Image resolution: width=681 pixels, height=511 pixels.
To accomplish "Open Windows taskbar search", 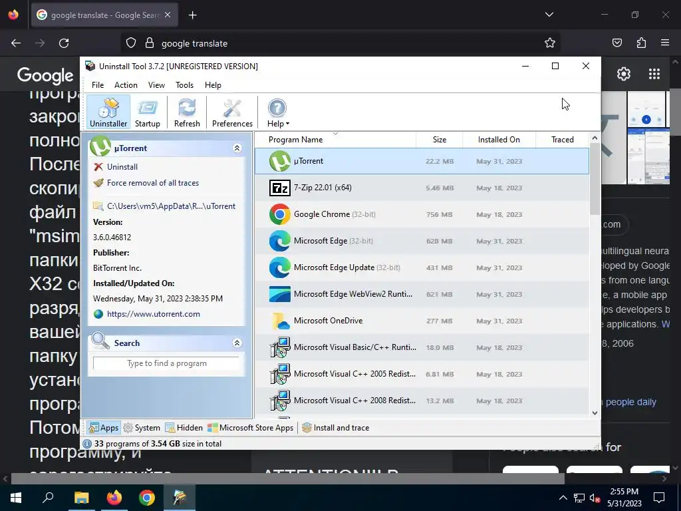I will [48, 498].
